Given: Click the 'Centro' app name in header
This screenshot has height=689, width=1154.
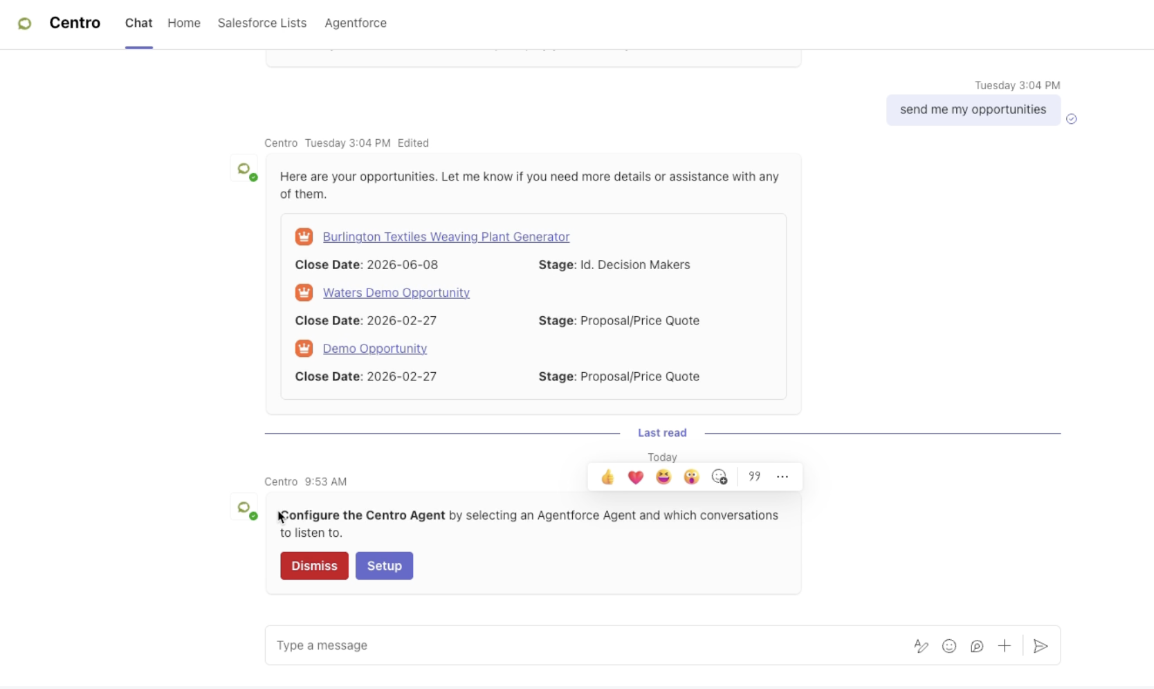Looking at the screenshot, I should tap(75, 23).
